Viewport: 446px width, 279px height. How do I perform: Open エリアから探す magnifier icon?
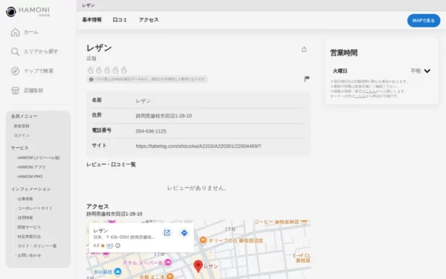tap(15, 51)
